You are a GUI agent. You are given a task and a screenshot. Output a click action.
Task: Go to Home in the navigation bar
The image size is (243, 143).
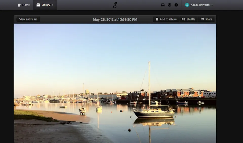pyautogui.click(x=23, y=5)
